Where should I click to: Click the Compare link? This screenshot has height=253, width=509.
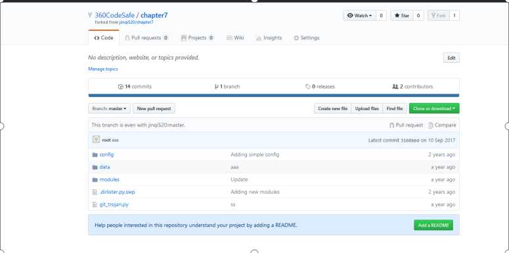tap(442, 125)
